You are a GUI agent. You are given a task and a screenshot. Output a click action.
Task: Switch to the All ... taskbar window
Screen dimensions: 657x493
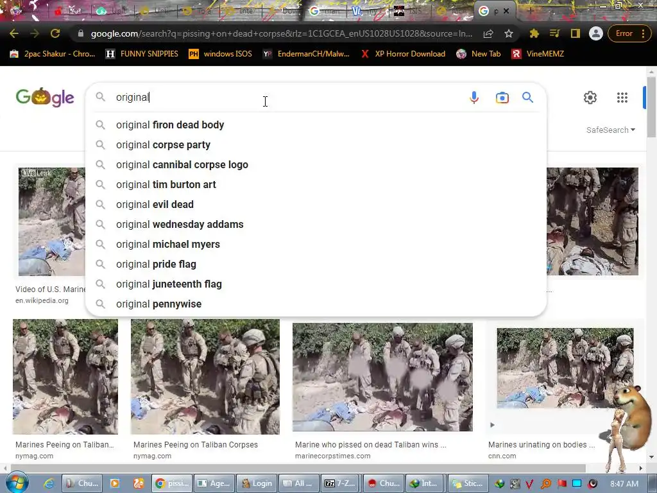(298, 483)
